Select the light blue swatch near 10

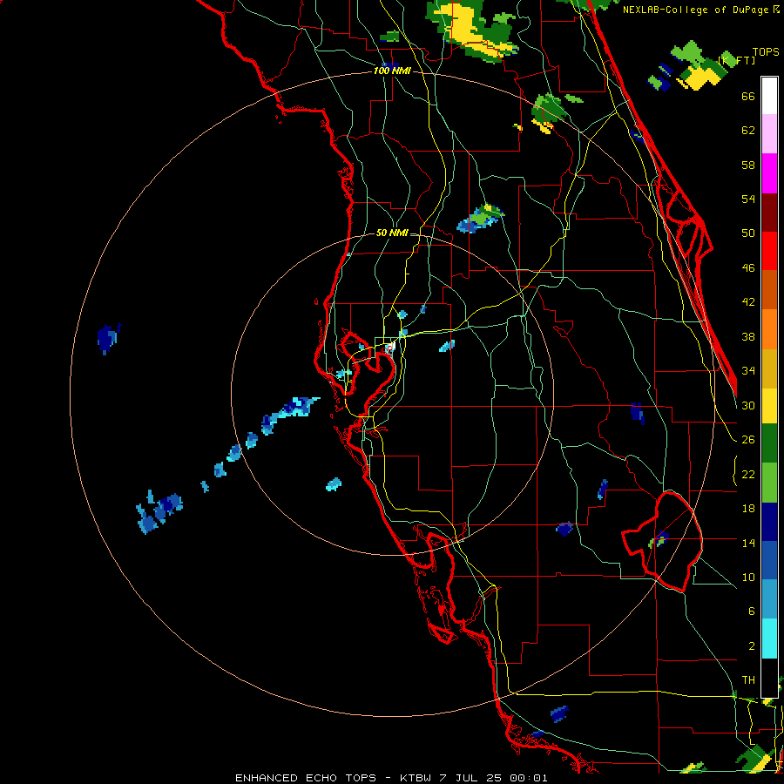pos(769,599)
